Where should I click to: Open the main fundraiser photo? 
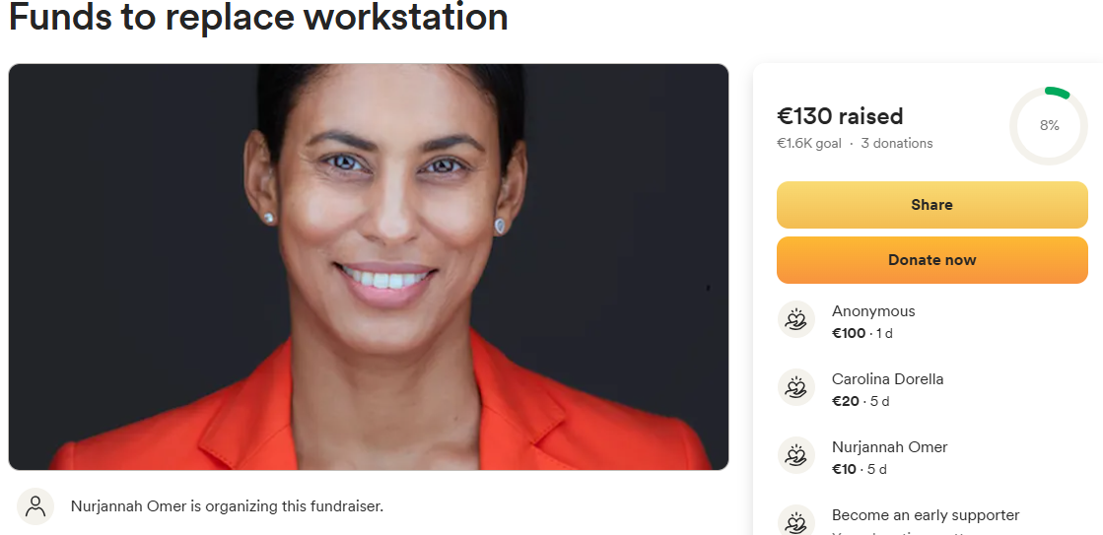[368, 266]
